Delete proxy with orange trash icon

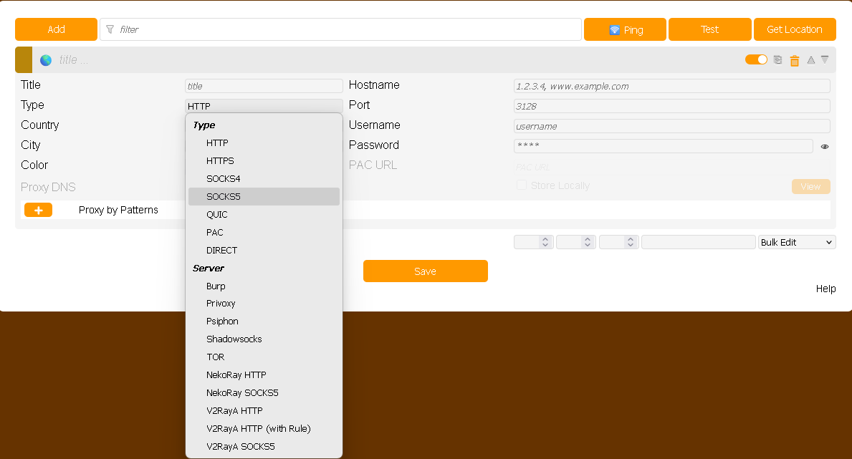[795, 61]
